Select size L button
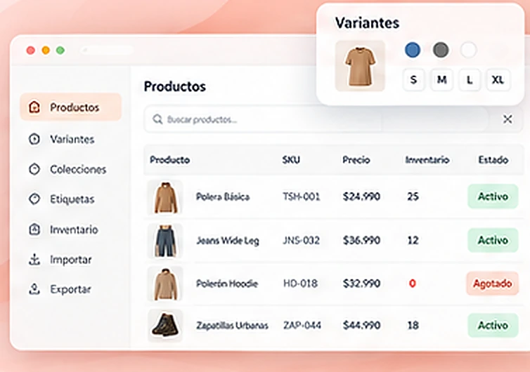This screenshot has width=530, height=372. point(470,80)
